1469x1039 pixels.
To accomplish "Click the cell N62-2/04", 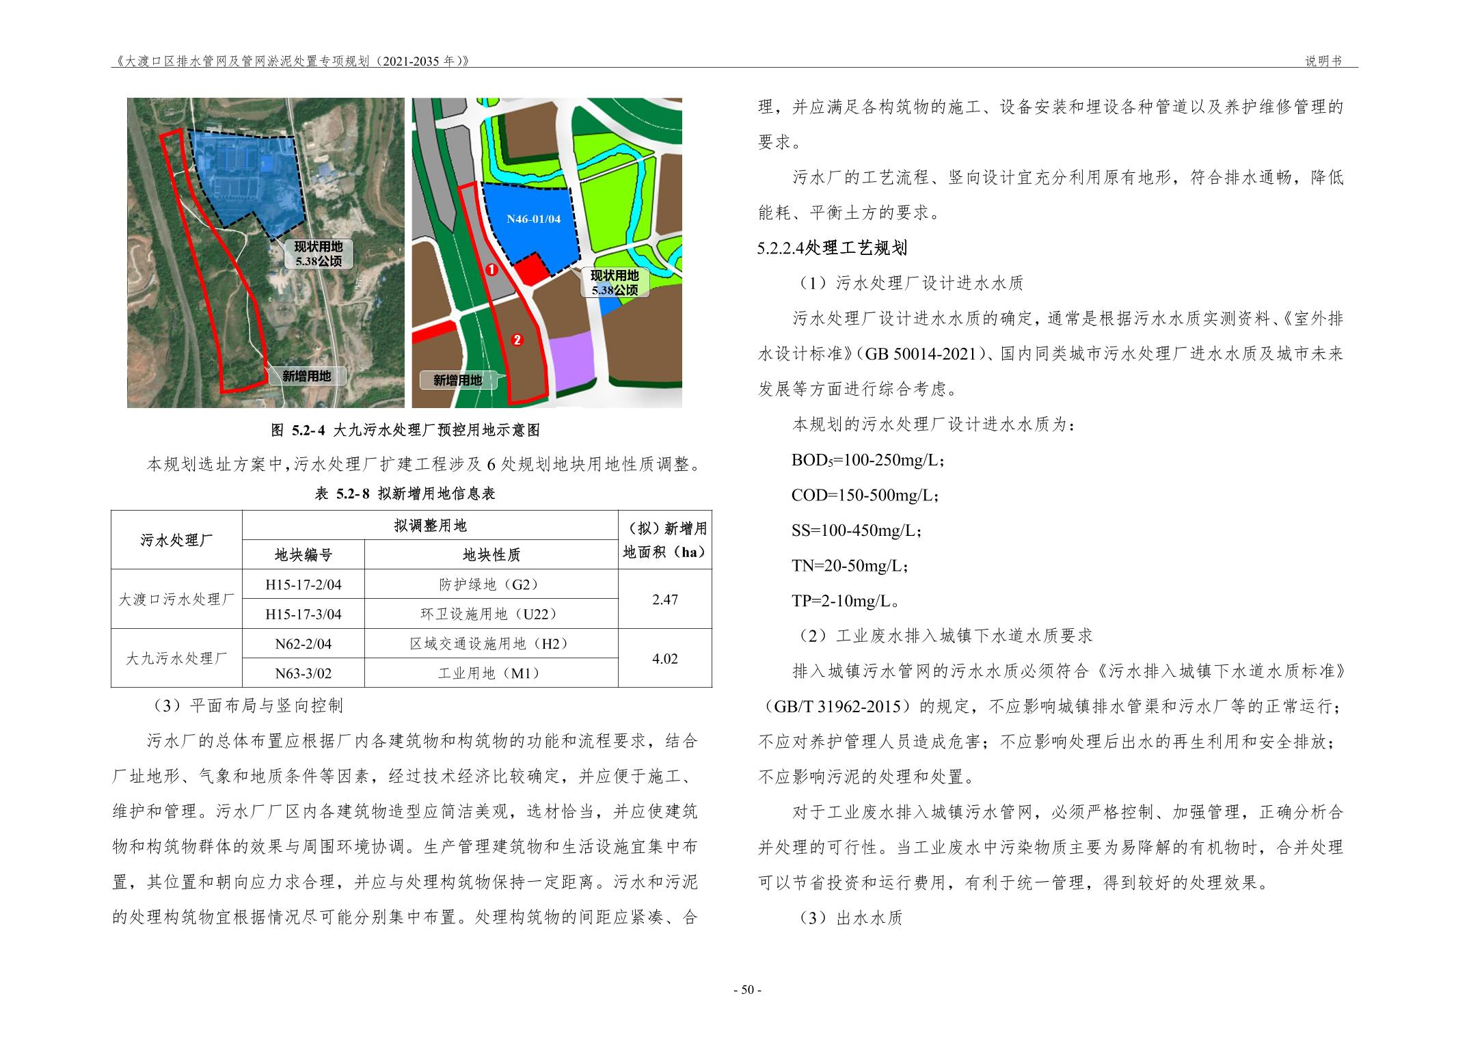I will tap(304, 643).
